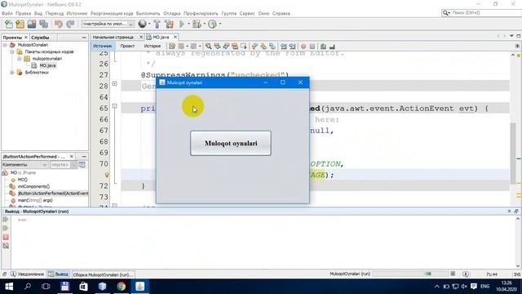Click the red Start Macro Recording icon
Viewport: 522px width, 294px height.
pos(303,46)
